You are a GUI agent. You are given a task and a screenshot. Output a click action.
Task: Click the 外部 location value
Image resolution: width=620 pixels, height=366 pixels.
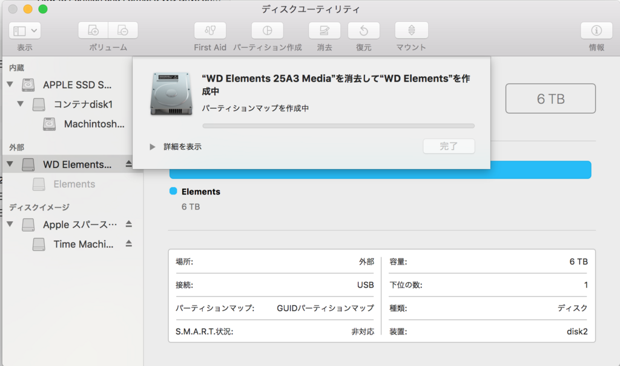tap(366, 262)
